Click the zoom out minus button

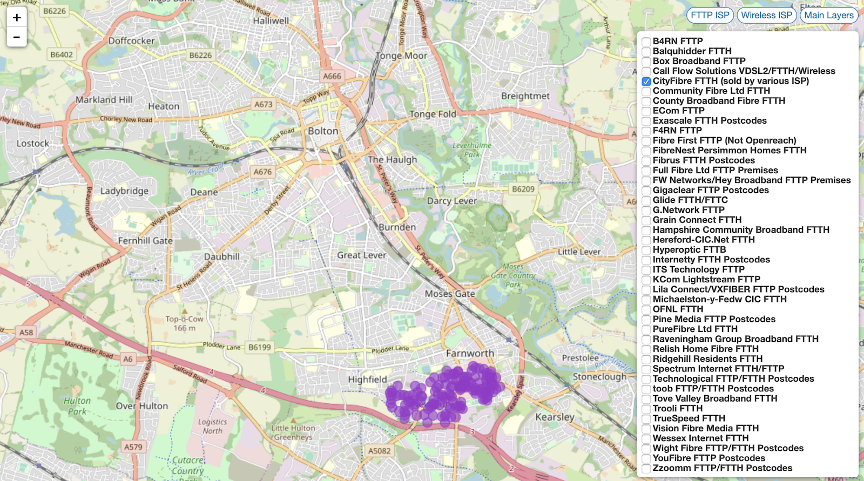tap(17, 37)
